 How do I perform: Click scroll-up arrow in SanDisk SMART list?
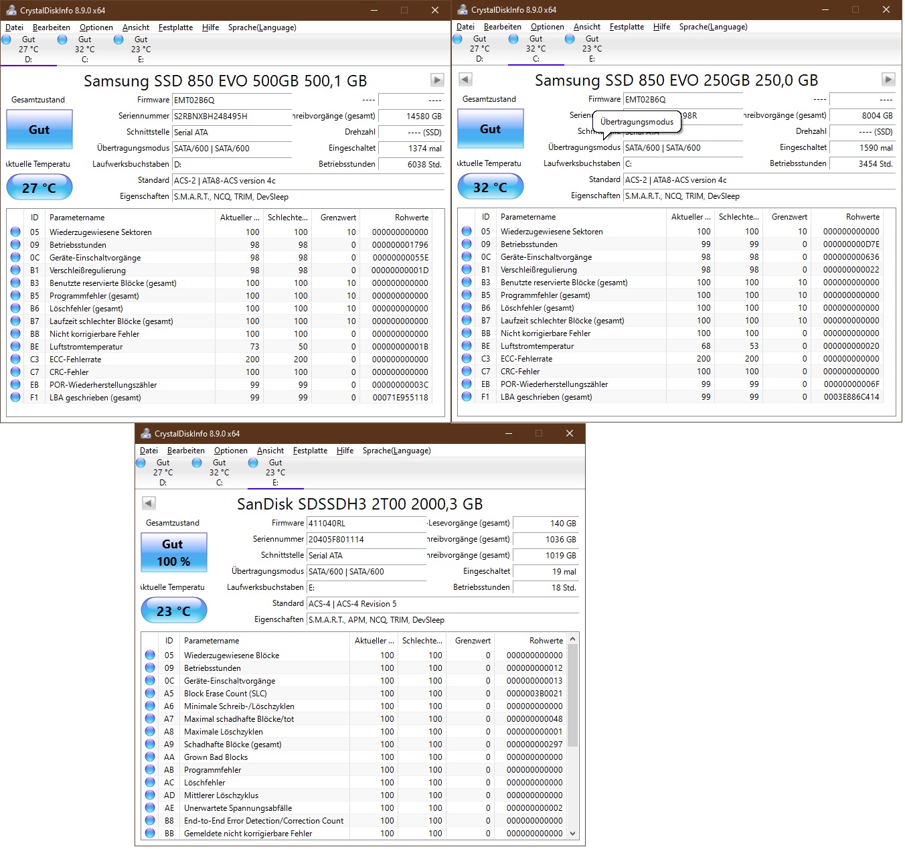pos(572,639)
